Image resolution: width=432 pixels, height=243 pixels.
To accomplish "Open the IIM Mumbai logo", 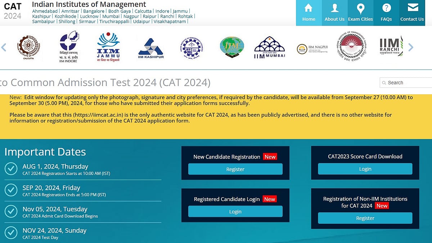I will click(269, 48).
